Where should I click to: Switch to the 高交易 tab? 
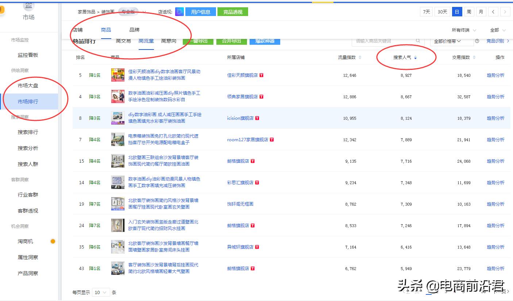[x=123, y=41]
